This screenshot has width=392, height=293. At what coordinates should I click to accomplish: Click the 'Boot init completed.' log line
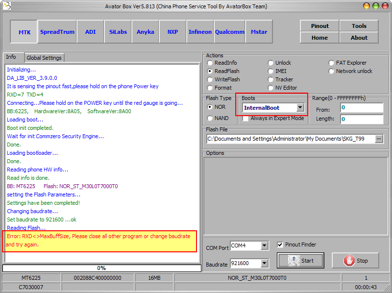30,128
